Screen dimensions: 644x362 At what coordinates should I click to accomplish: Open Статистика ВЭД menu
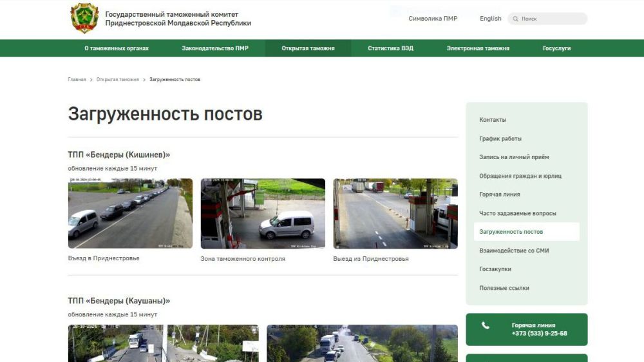(390, 48)
